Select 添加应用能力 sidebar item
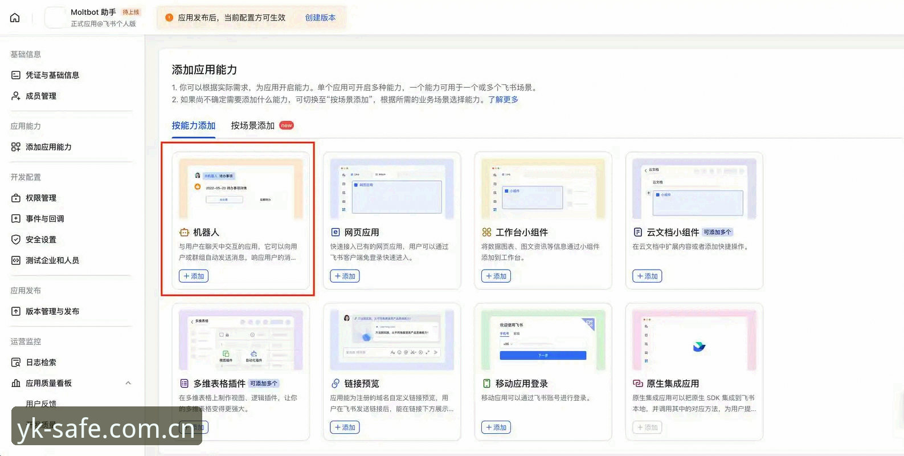 click(48, 147)
